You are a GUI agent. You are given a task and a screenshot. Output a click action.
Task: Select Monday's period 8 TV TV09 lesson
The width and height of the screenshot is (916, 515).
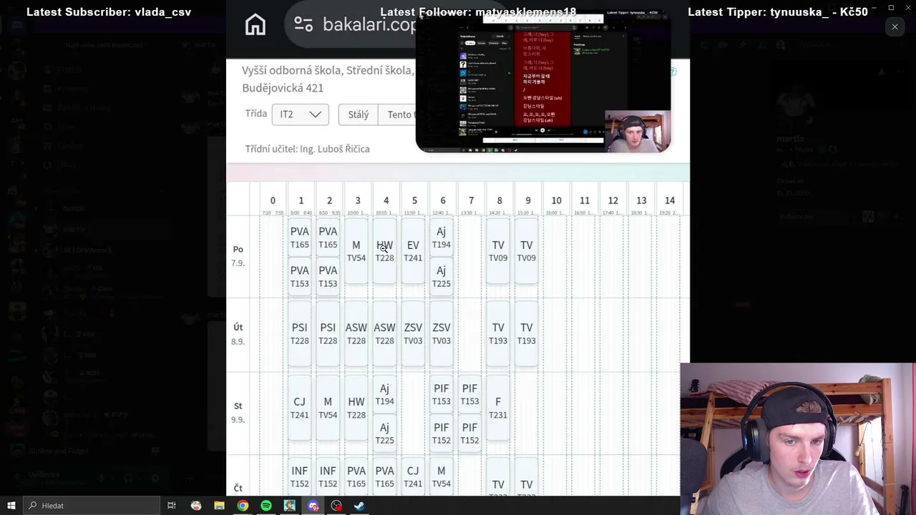(498, 251)
